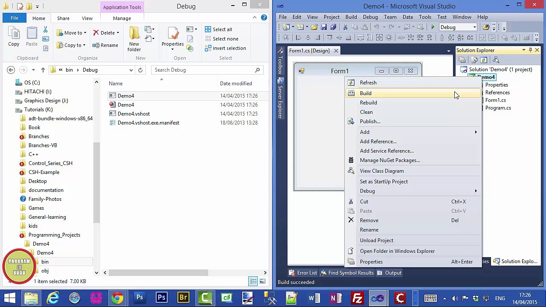This screenshot has width=546, height=307.
Task: Click View Class Diagram icon in Solution Explorer toolbar
Action: 496,60
